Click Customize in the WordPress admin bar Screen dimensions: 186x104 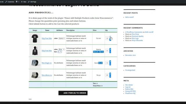[x=10, y=2]
